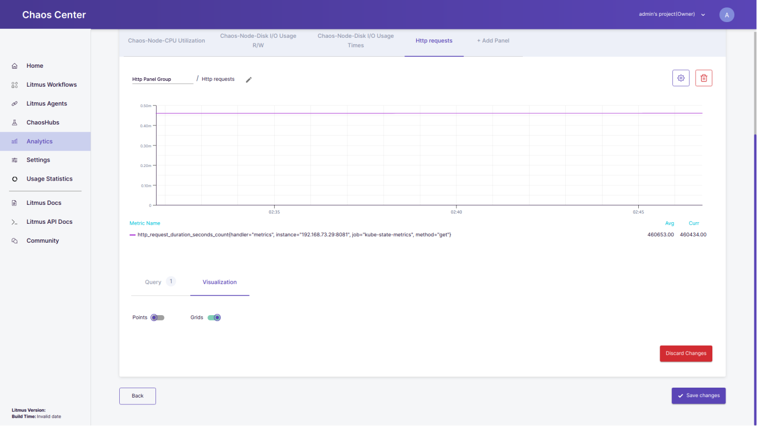Click the Save changes button
This screenshot has width=757, height=426.
coord(698,396)
